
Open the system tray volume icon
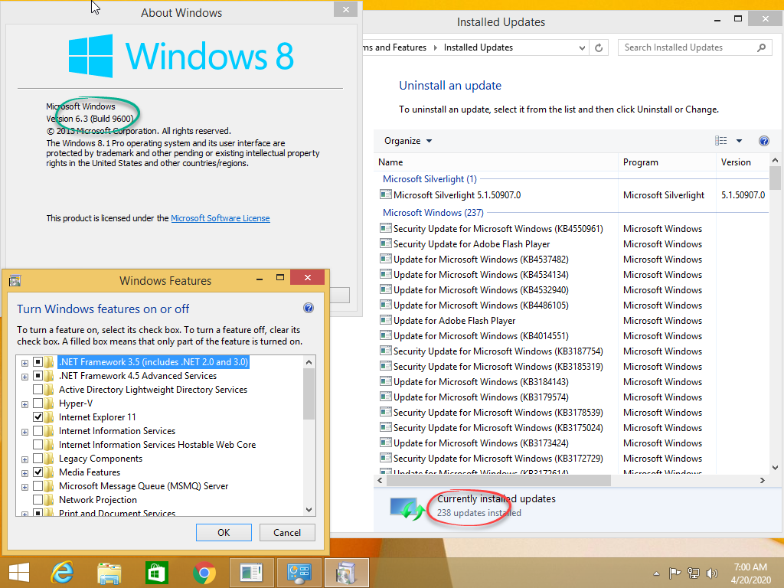[x=711, y=573]
